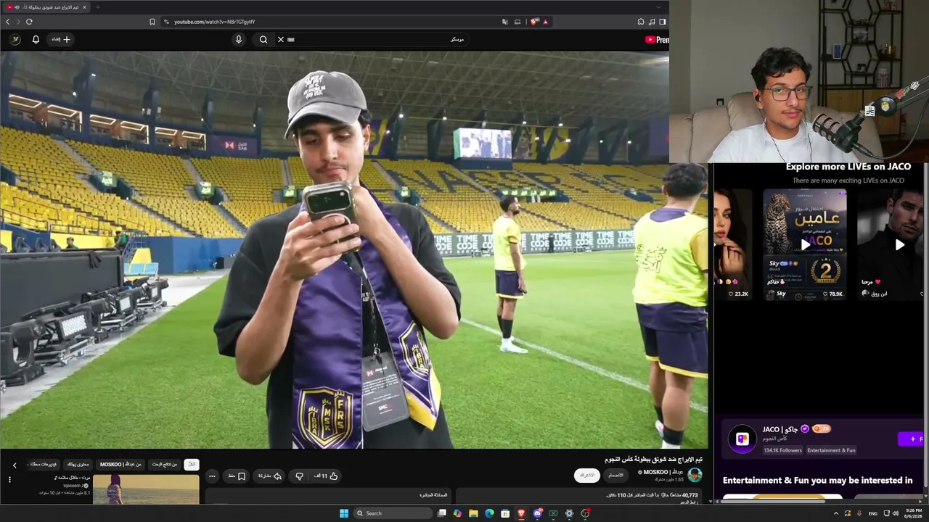
Task: Subscribe to the MOSKOO channel
Action: pos(587,475)
